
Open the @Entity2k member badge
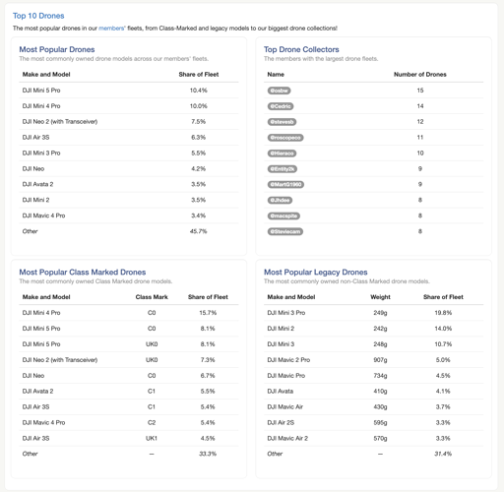tap(283, 169)
